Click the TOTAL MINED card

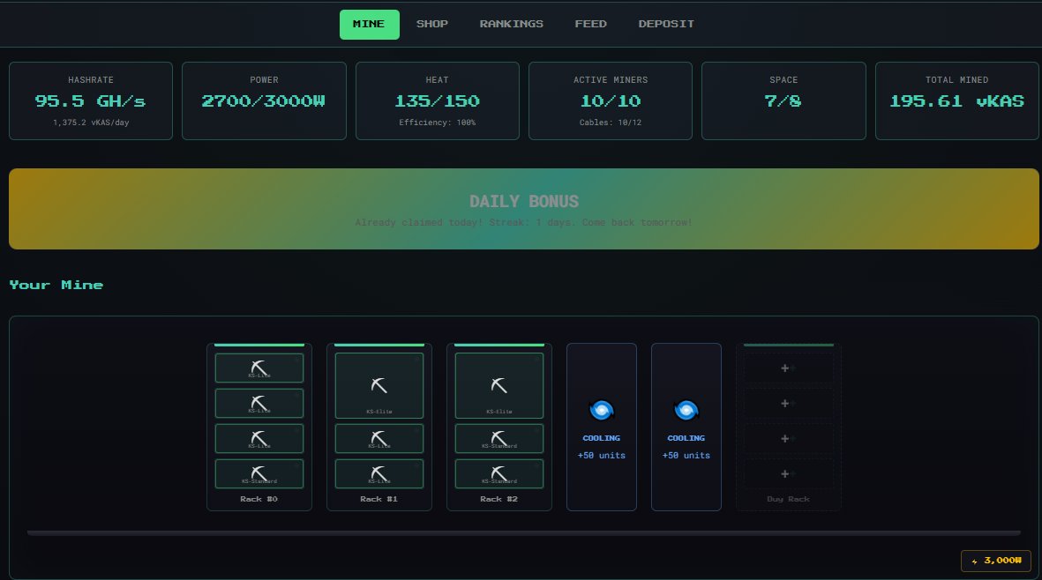[957, 100]
